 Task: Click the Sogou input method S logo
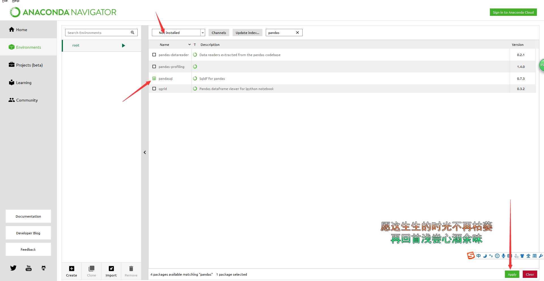(471, 256)
